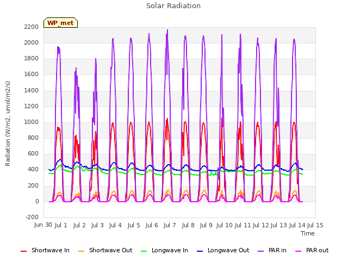Click the Jul 1 x-axis date label
This screenshot has width=348, height=261.
[x=61, y=225]
